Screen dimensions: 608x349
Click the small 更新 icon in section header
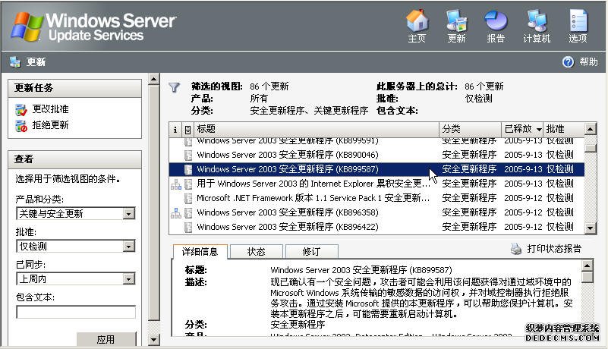coord(15,62)
